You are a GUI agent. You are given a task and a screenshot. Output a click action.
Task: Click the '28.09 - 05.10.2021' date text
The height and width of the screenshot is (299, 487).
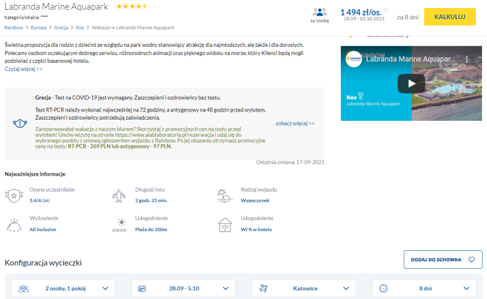pos(364,18)
